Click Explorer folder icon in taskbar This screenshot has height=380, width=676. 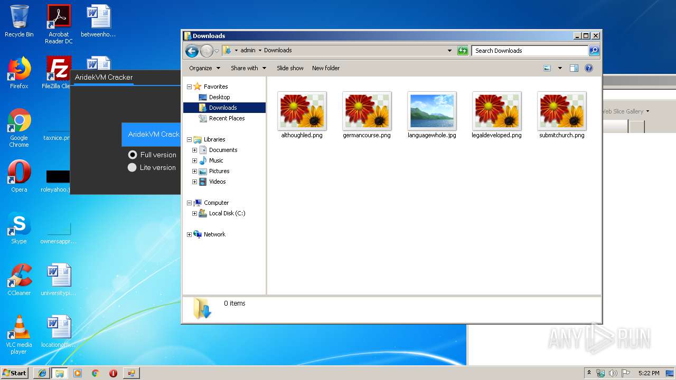coord(59,373)
